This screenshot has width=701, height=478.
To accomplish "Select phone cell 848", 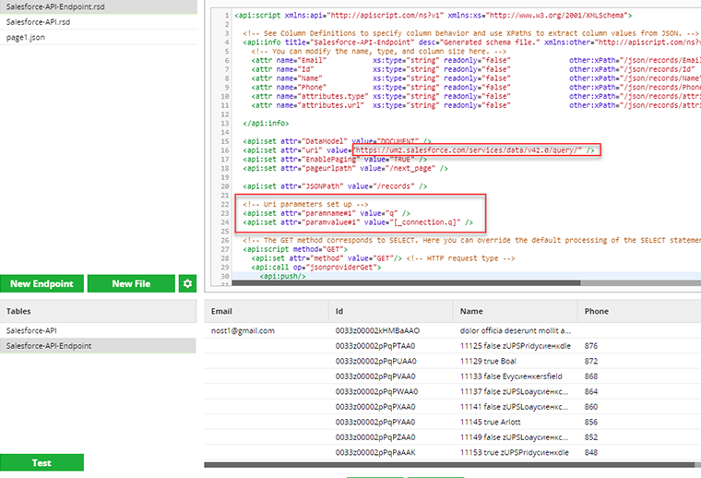I will pos(591,452).
